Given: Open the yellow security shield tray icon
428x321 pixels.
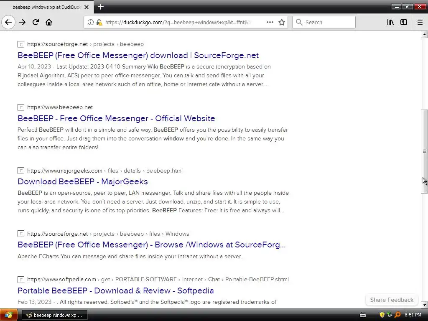Looking at the screenshot, I should click(x=382, y=315).
